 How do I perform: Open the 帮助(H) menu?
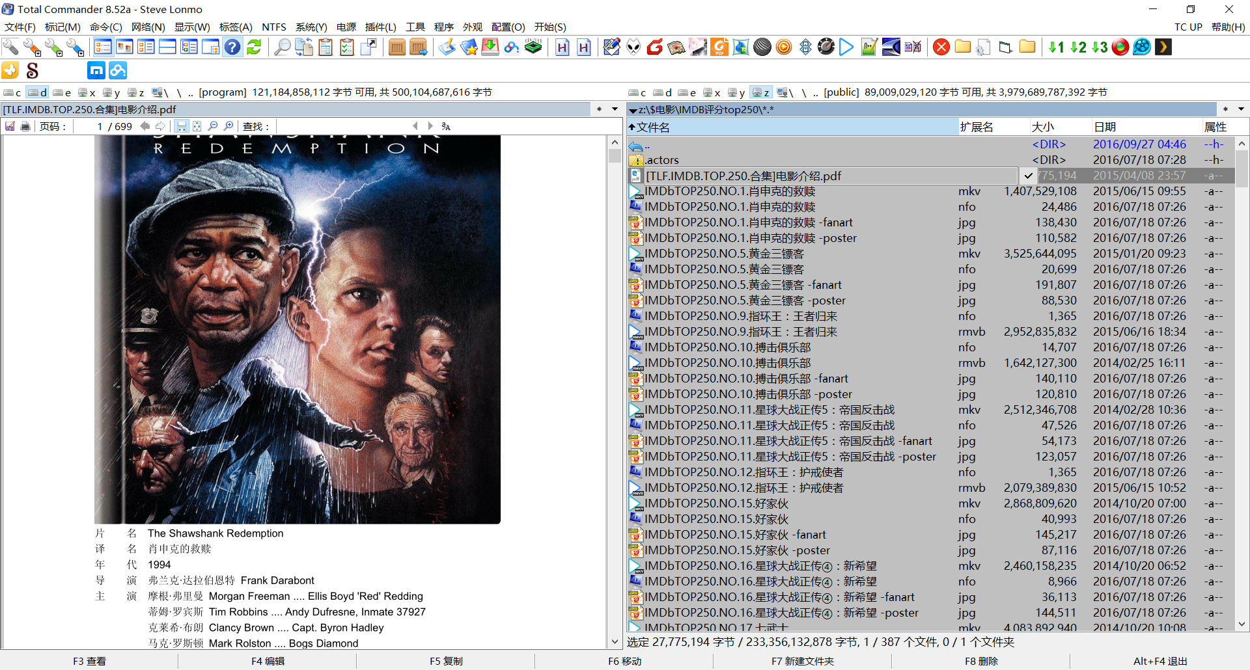point(1228,27)
